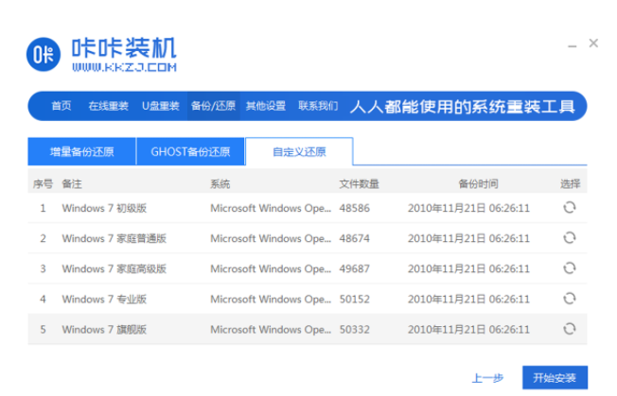
Task: Open the 其他设置 menu item
Action: click(x=266, y=106)
